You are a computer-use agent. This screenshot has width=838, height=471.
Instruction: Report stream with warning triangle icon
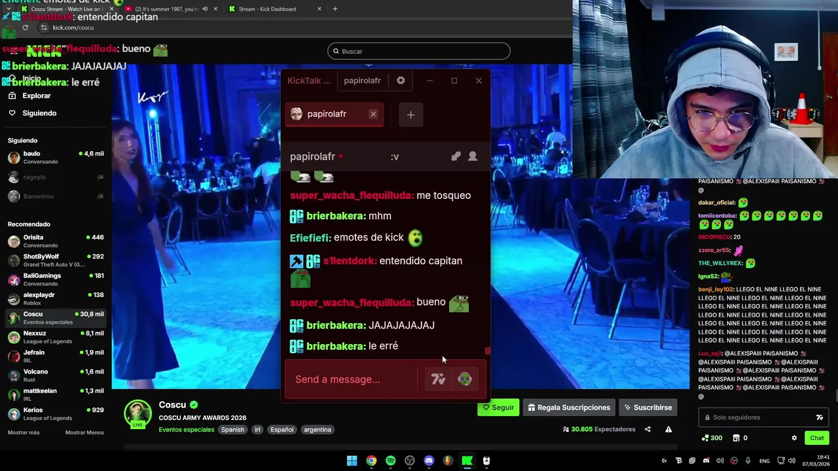[x=668, y=429]
